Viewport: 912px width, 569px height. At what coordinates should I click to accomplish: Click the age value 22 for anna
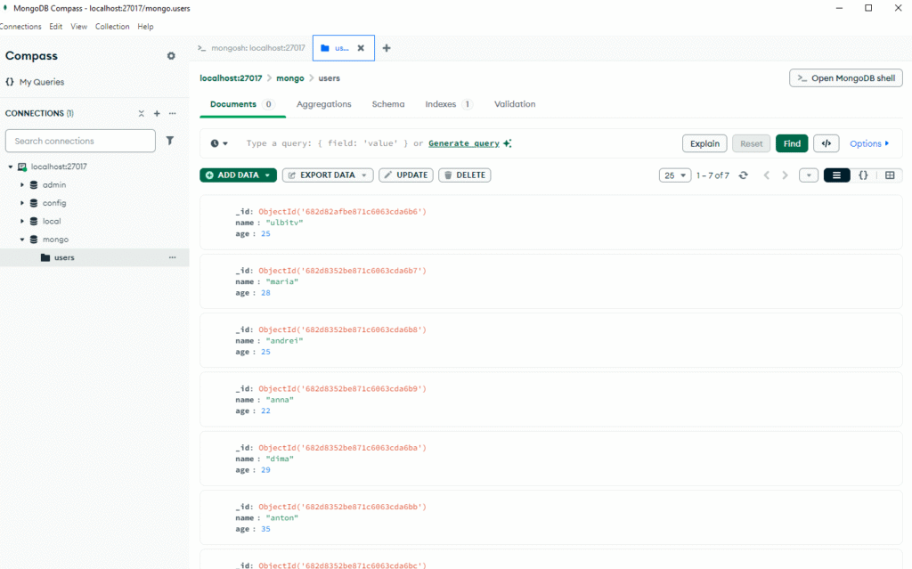click(x=265, y=410)
